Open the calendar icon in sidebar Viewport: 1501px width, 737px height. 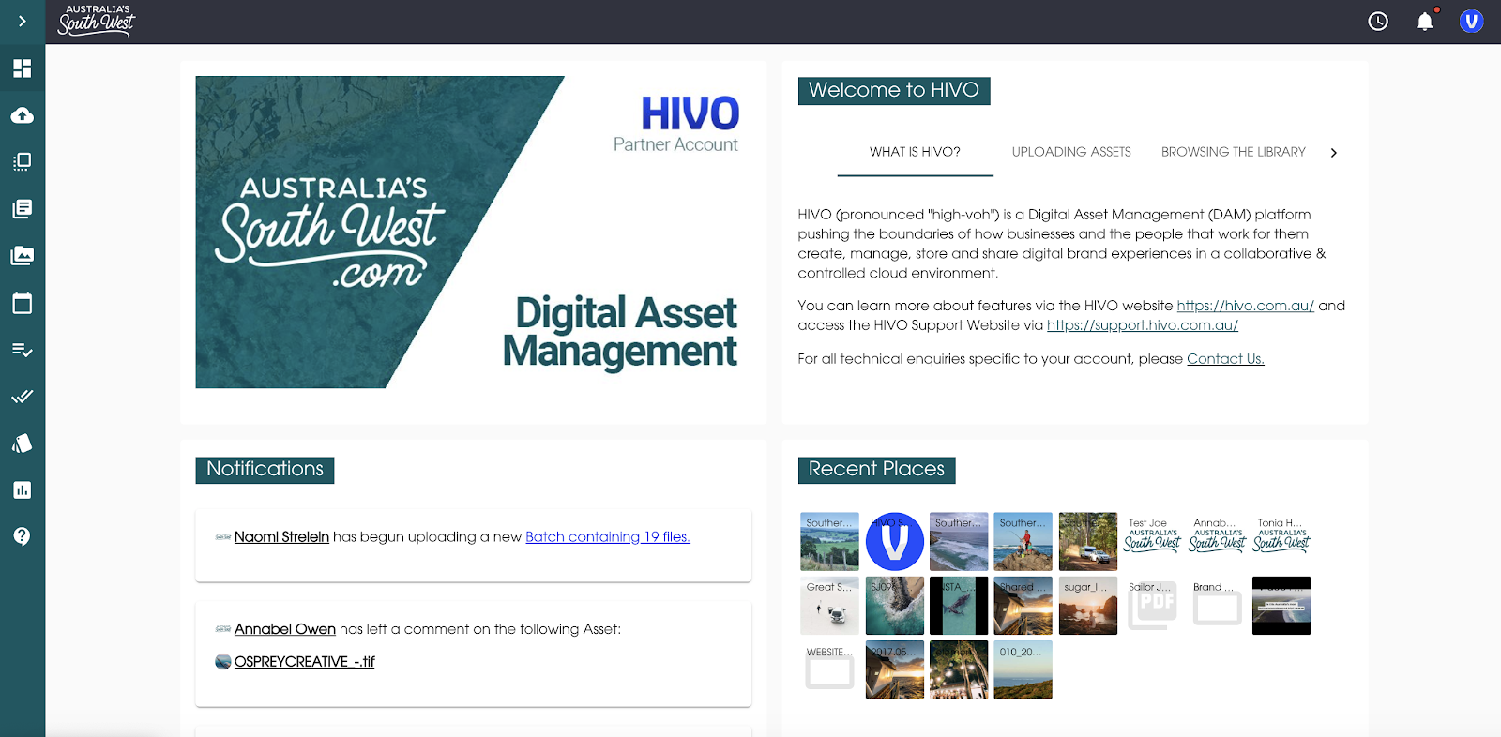(23, 303)
